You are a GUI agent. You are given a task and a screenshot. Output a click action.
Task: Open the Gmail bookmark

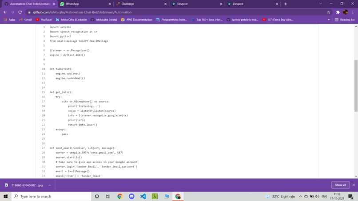(25, 20)
